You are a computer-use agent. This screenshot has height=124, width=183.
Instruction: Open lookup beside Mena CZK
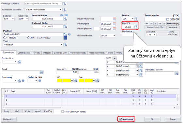pos(136,19)
